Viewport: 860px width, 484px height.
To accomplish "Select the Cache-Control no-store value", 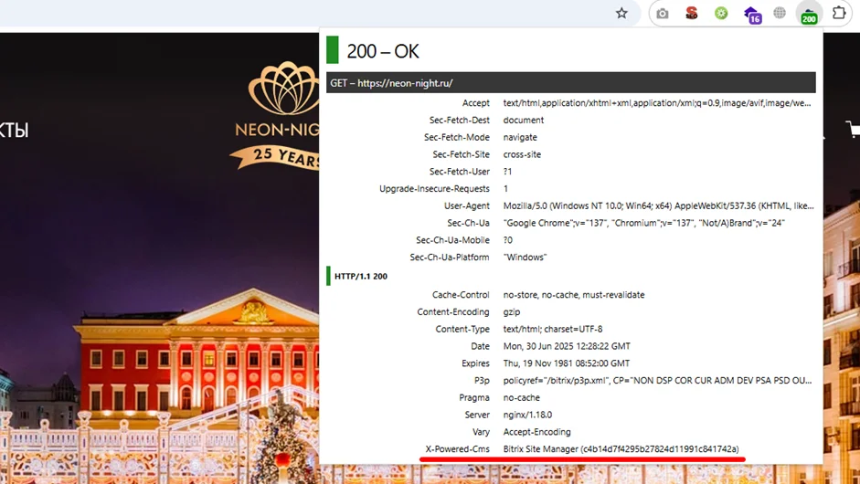I will 574,295.
